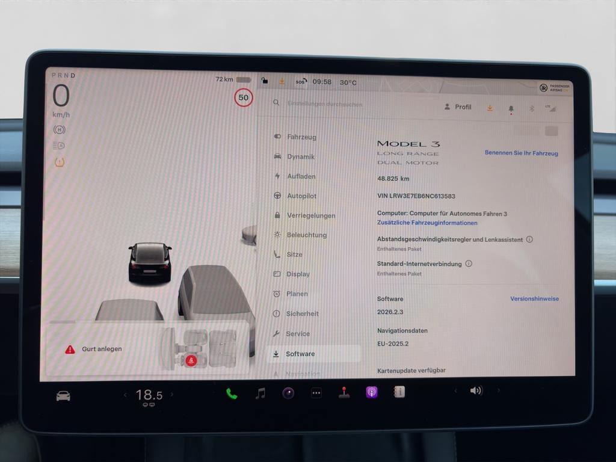Tap the LTE signal strength icon
The image size is (616, 462).
click(x=550, y=108)
